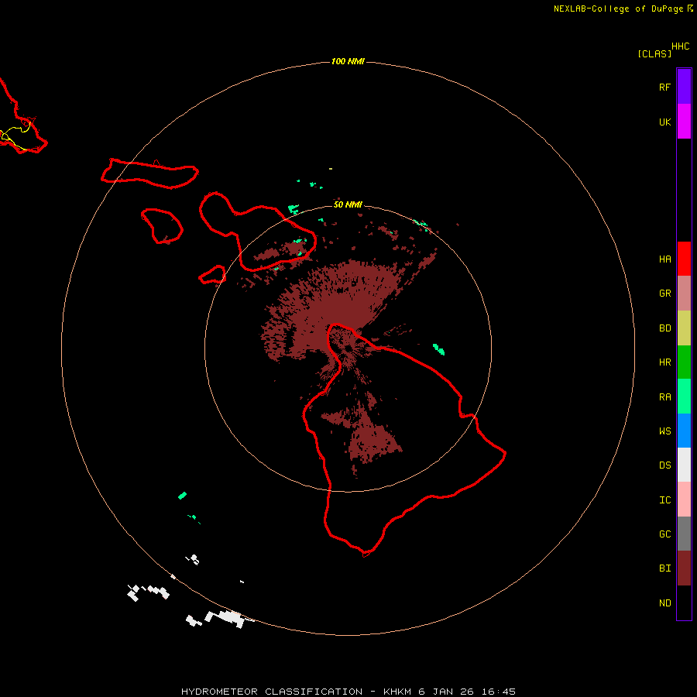Screen dimensions: 697x697
Task: Click the white DS legend color swatch
Action: pos(684,465)
